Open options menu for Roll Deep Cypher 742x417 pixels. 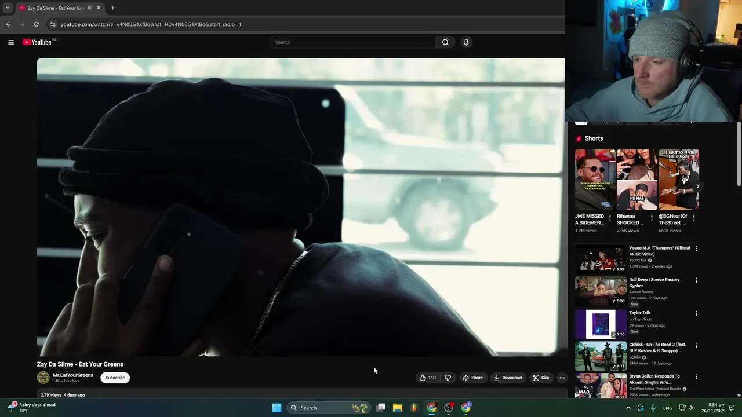point(697,280)
